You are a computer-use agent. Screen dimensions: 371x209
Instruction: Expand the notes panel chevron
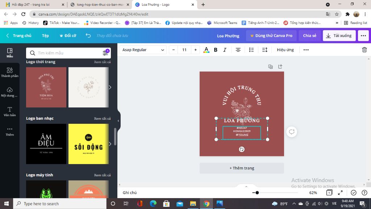pyautogui.click(x=246, y=187)
